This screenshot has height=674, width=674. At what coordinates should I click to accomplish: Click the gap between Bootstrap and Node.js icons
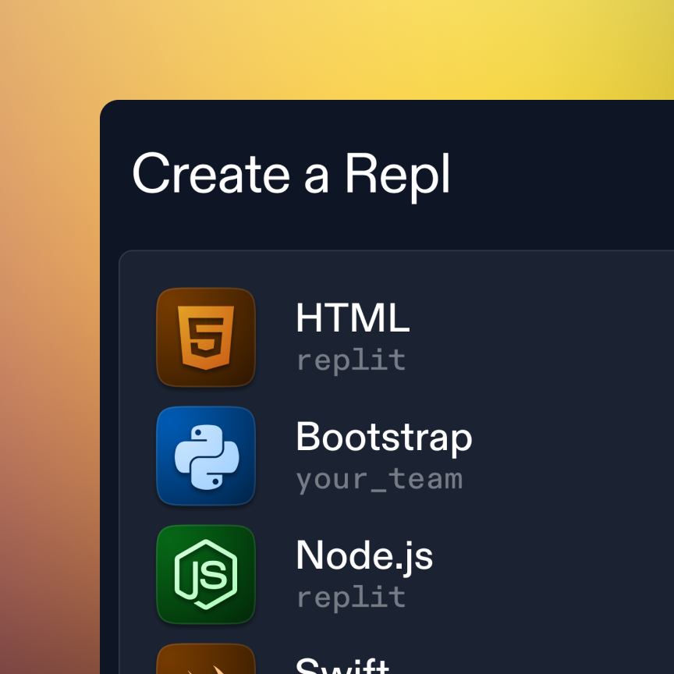(x=206, y=515)
